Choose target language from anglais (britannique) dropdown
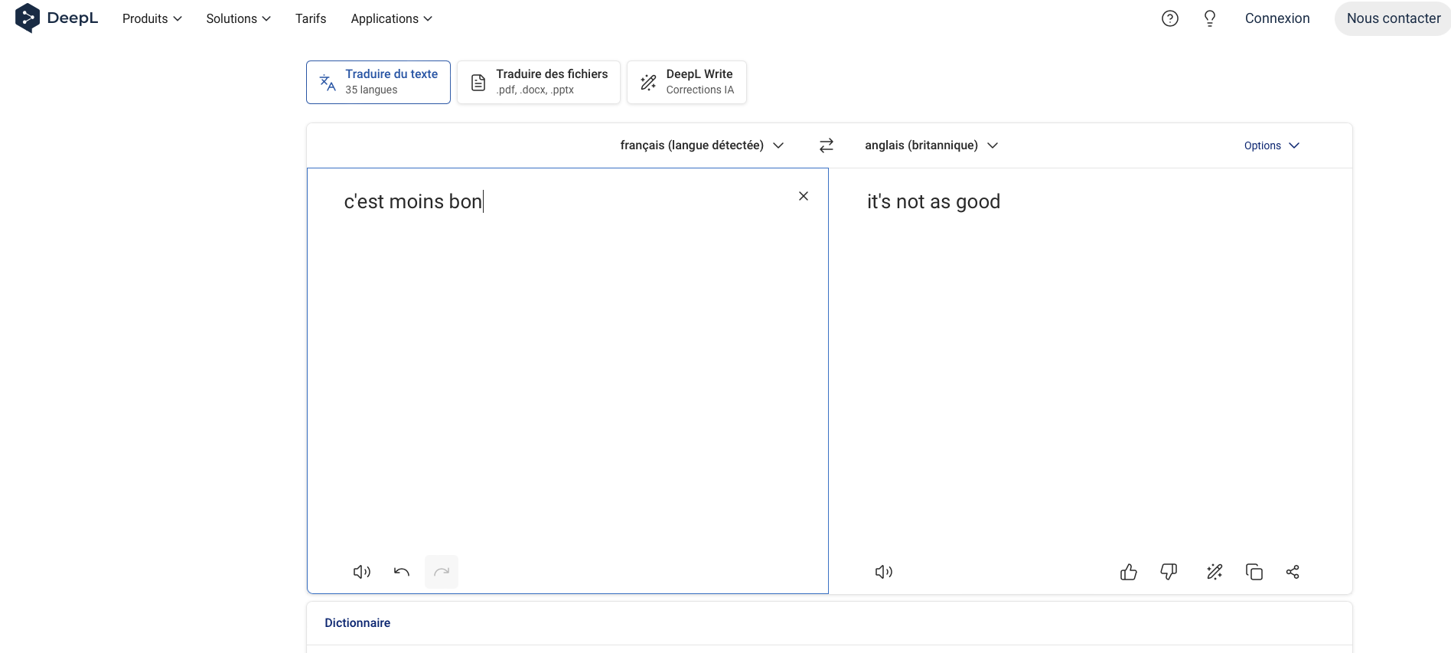Image resolution: width=1451 pixels, height=653 pixels. (x=931, y=145)
